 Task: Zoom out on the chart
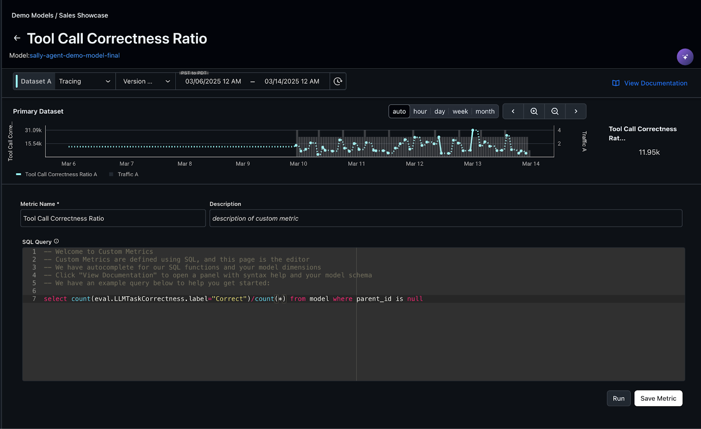coord(555,112)
